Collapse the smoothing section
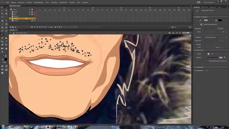Viewport: 229px width, 129px height. click(x=194, y=67)
